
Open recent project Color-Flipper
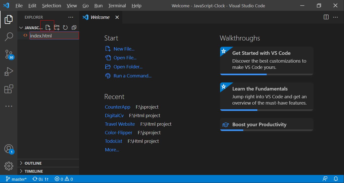pyautogui.click(x=119, y=133)
